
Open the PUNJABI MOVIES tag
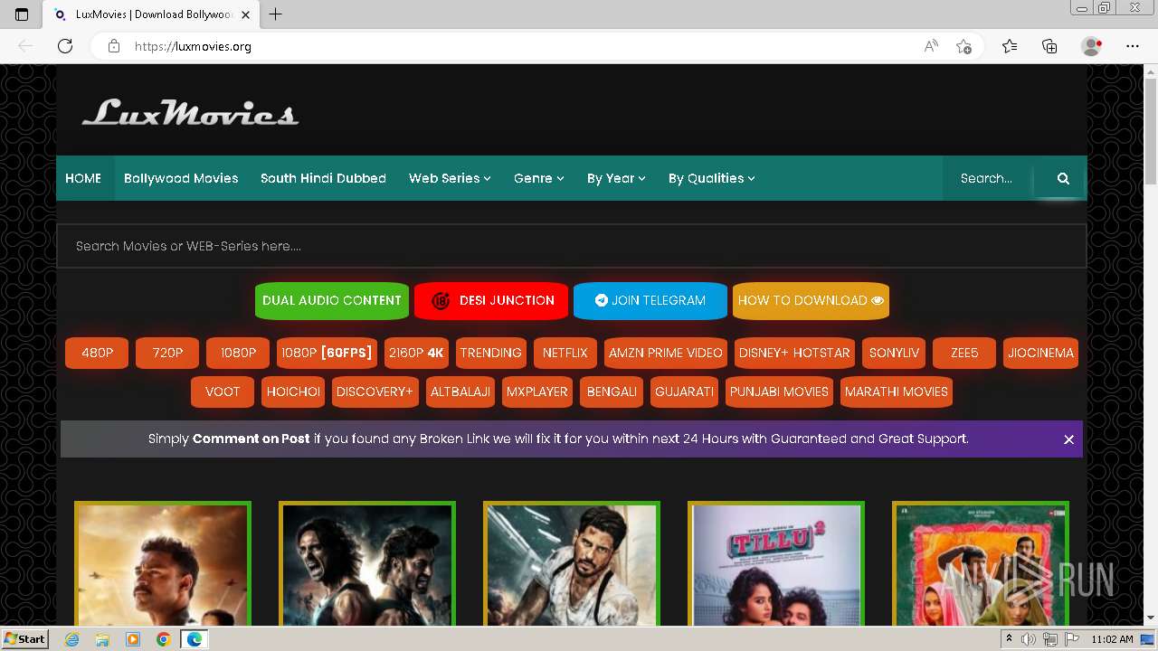coord(779,392)
